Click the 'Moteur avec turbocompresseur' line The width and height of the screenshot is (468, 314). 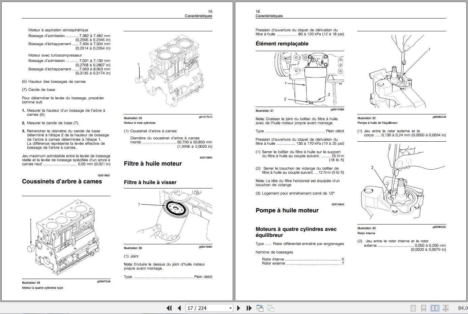click(55, 55)
